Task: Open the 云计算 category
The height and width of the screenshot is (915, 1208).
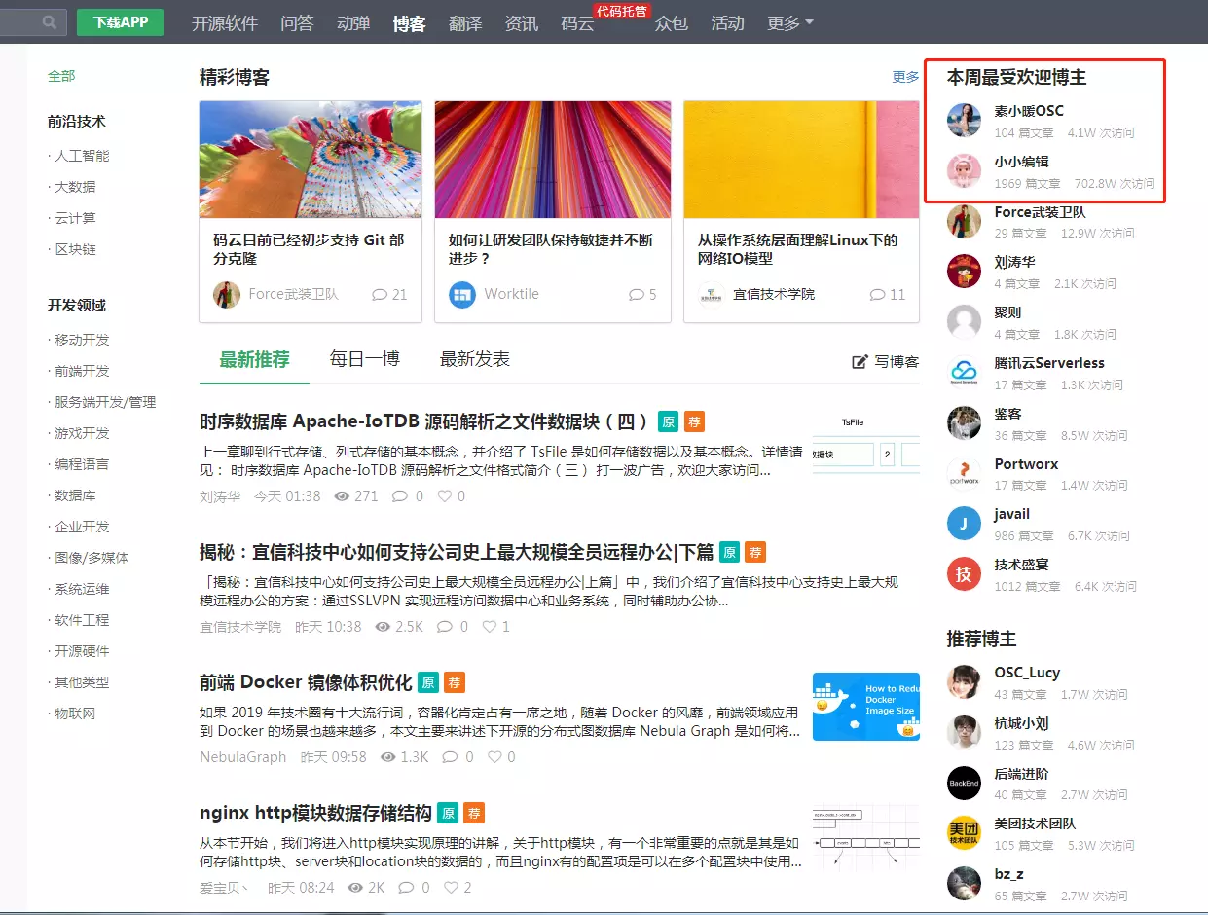Action: (x=75, y=218)
